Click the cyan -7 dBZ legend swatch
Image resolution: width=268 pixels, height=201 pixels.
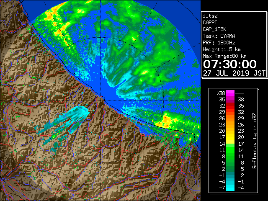(x=230, y=188)
